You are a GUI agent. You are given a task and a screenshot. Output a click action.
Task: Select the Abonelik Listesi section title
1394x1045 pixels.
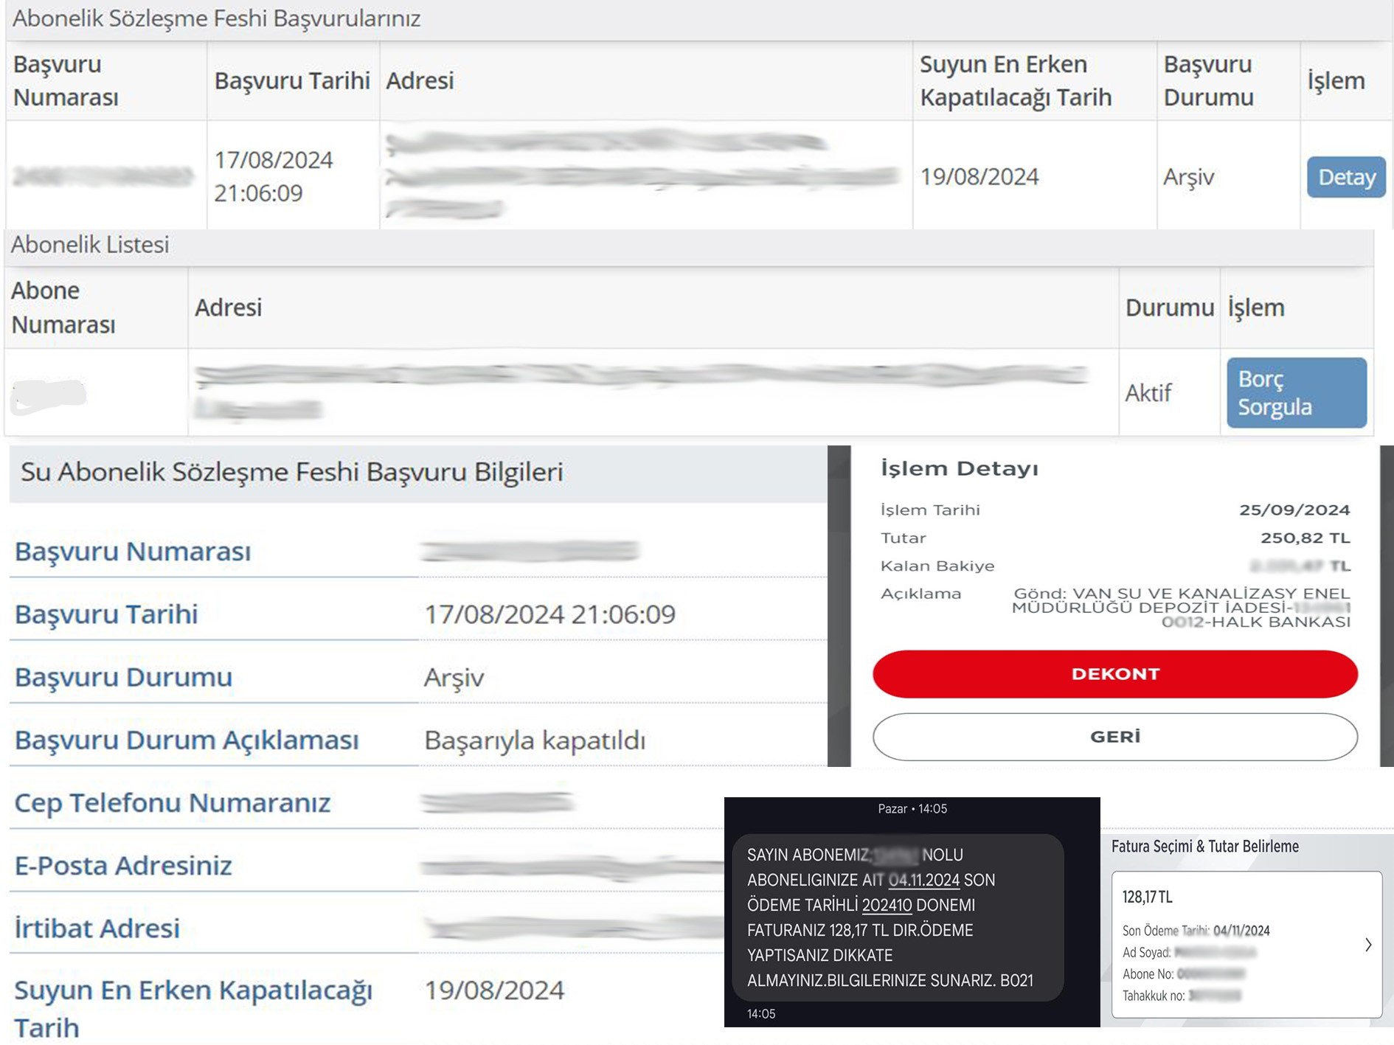[x=90, y=245]
